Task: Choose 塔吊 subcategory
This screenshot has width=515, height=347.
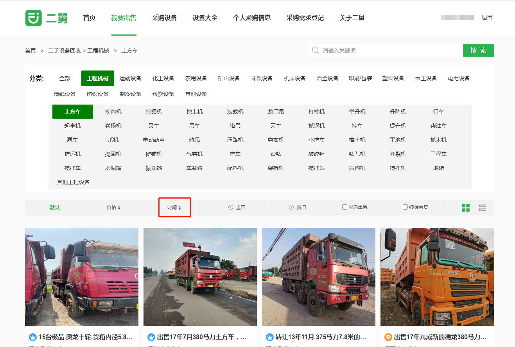Action: [x=235, y=126]
